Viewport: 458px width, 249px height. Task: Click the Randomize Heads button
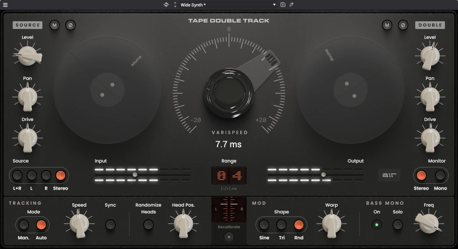tap(148, 225)
